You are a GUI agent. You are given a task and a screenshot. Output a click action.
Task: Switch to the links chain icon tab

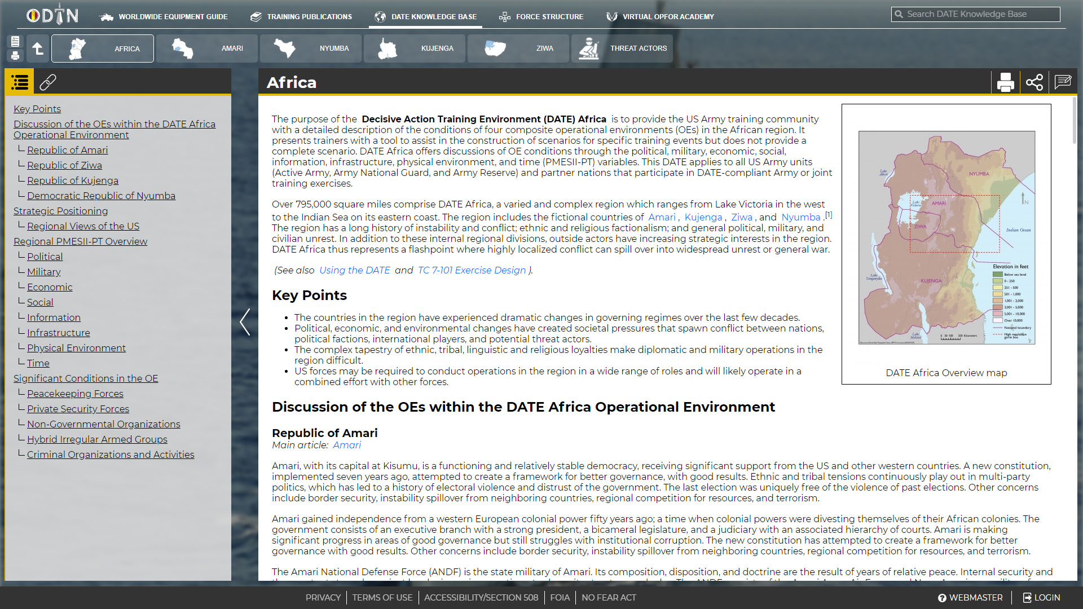(48, 82)
